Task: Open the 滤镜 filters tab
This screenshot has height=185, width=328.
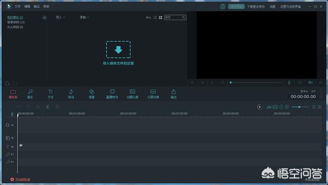Action: point(91,94)
